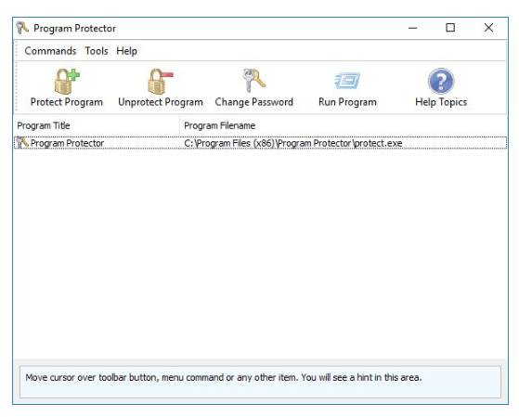Viewport: 519px width, 417px height.
Task: Open the Tools menu
Action: coord(97,51)
